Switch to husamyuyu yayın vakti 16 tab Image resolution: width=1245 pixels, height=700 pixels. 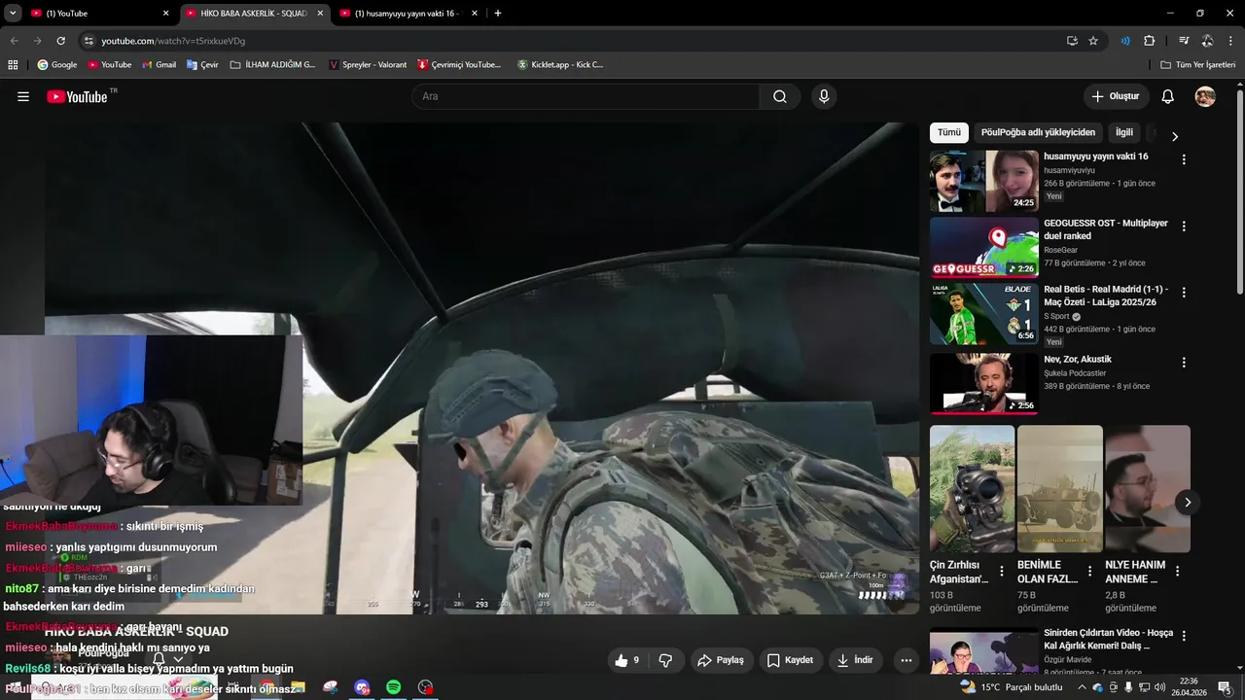point(407,14)
